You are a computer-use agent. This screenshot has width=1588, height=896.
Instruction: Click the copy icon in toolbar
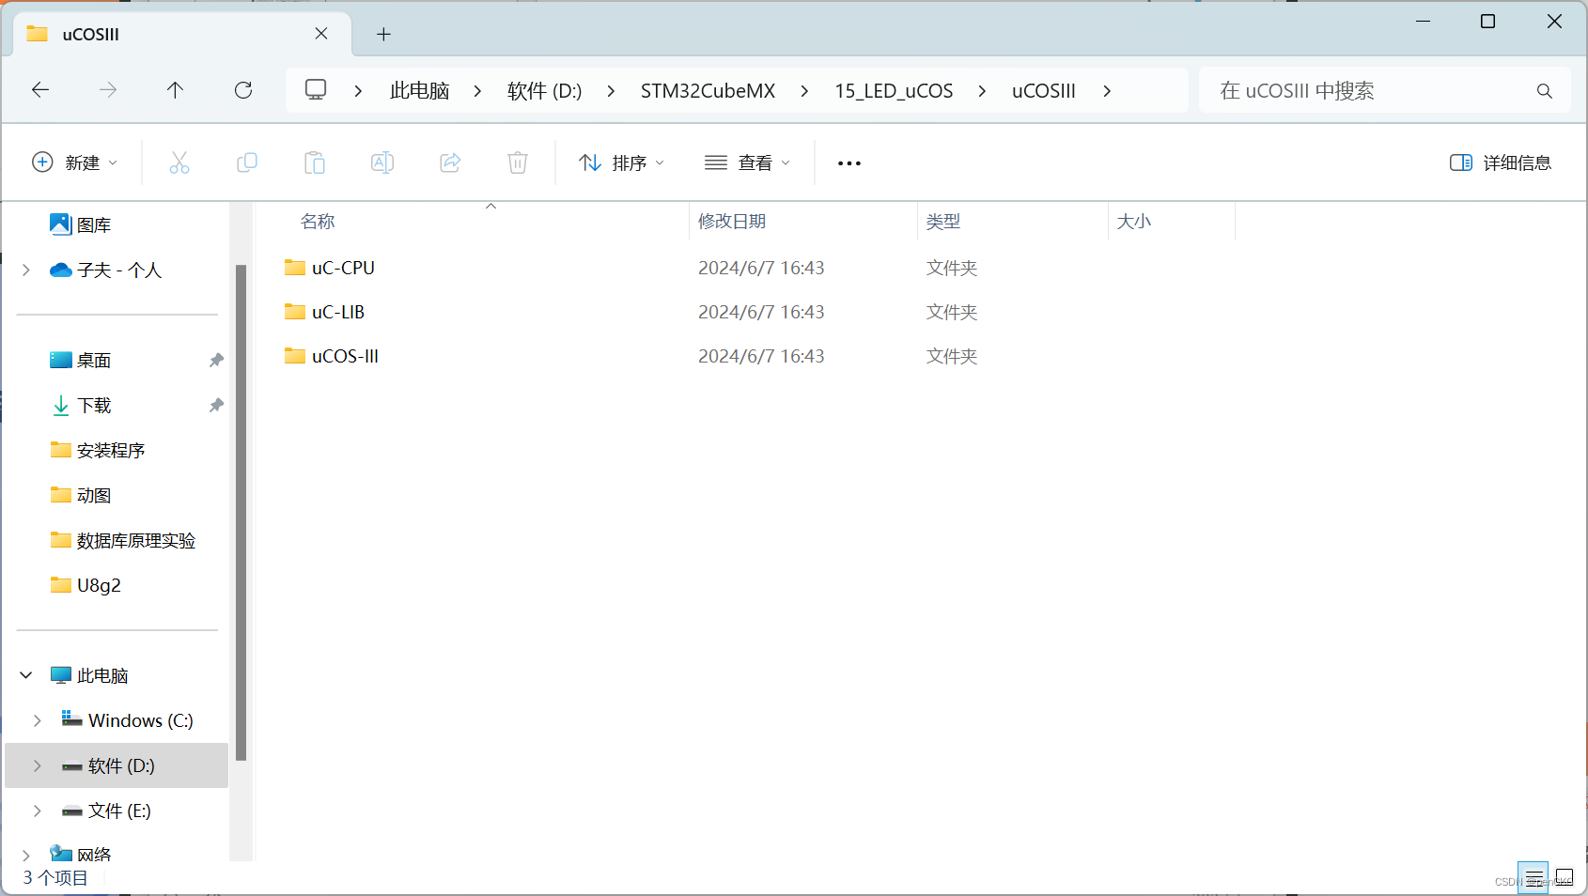(x=247, y=162)
